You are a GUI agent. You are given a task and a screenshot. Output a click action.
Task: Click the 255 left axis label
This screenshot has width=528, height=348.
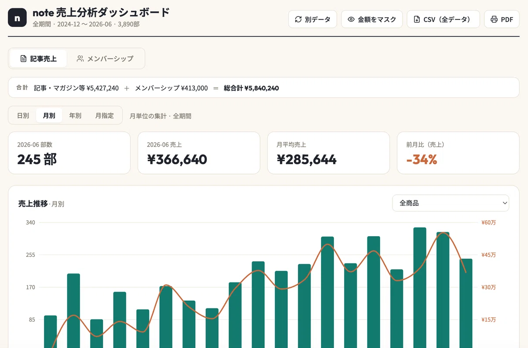pyautogui.click(x=30, y=255)
